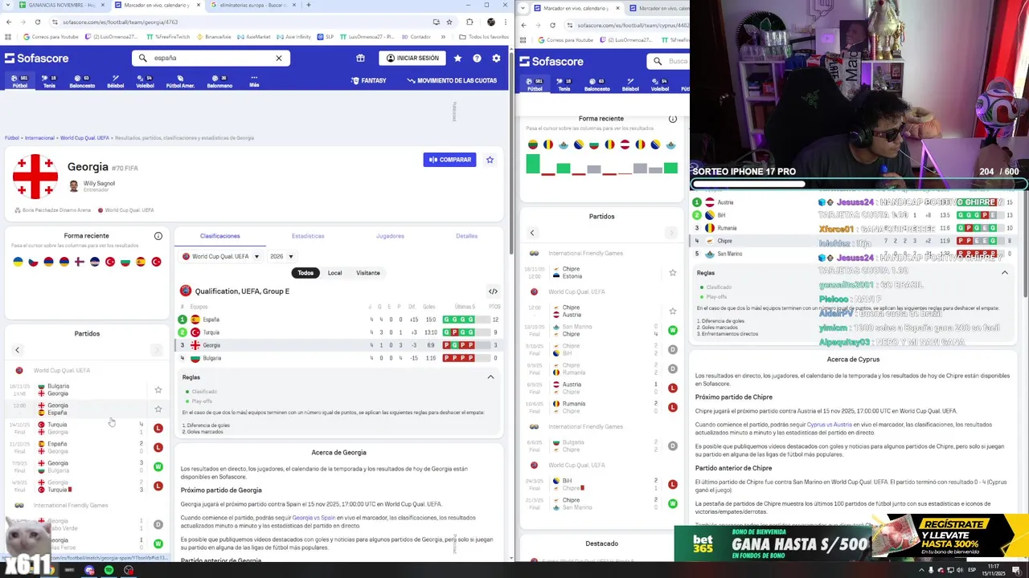Select the Todos standings filter

[305, 273]
